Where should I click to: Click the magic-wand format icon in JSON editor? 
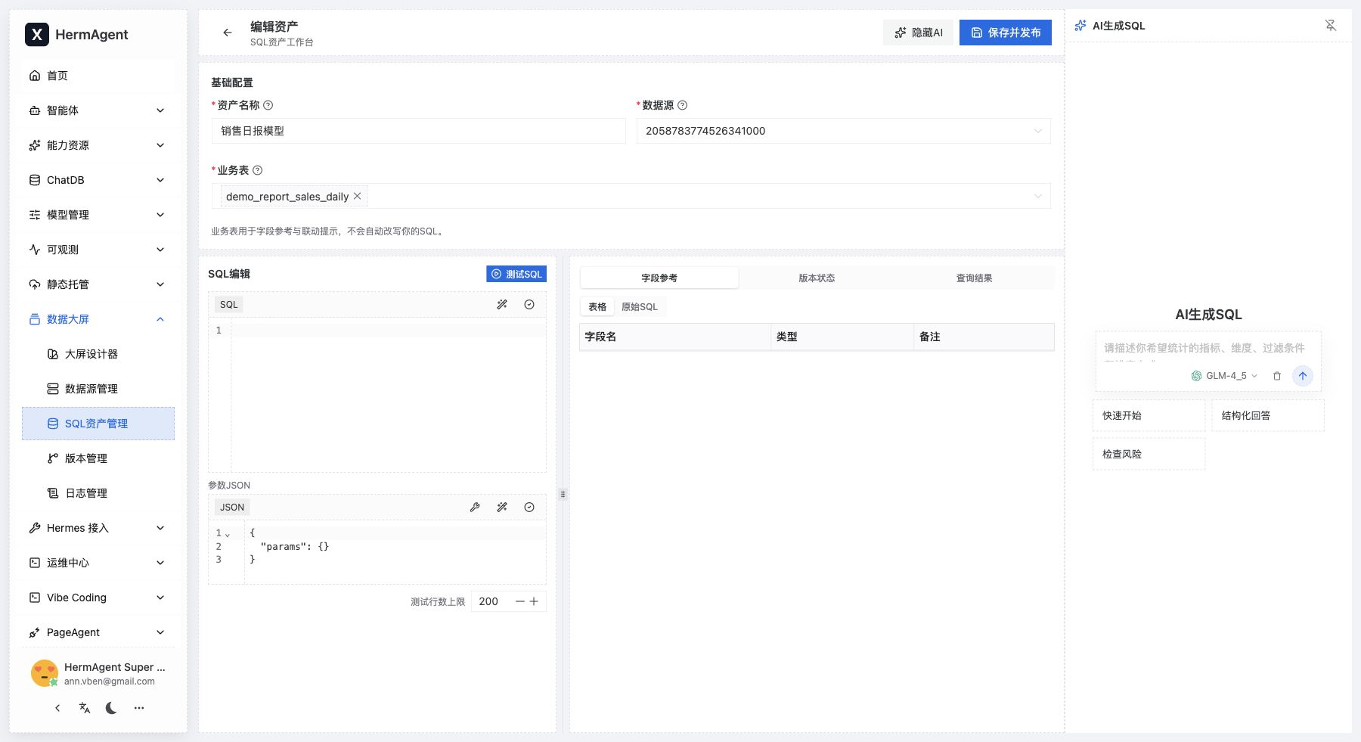tap(502, 507)
